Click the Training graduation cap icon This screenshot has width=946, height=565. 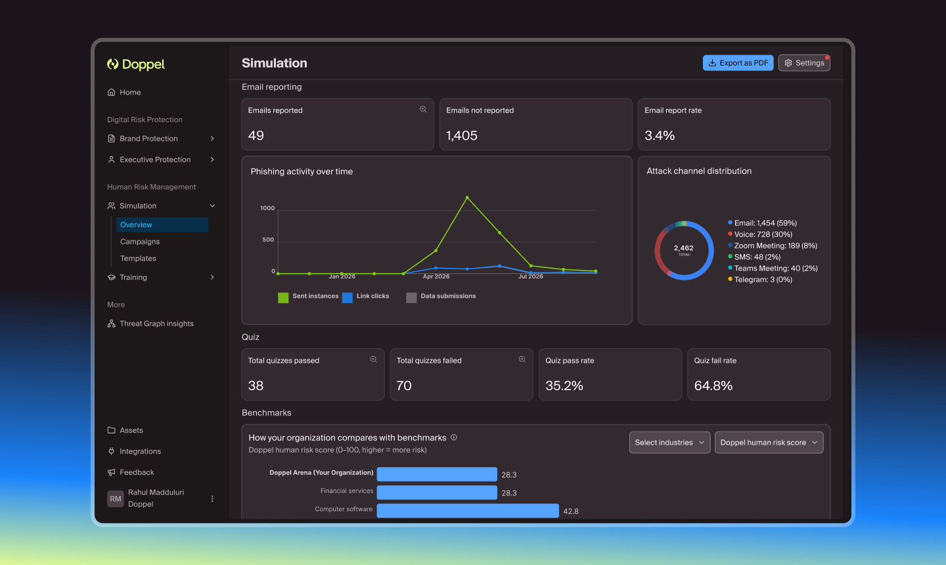(112, 277)
